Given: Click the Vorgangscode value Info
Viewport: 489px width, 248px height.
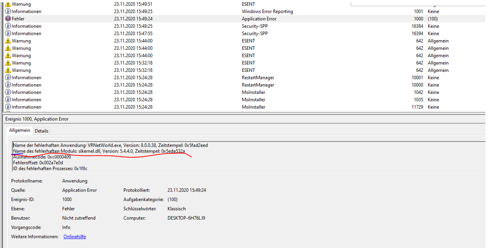Looking at the screenshot, I should 66,227.
